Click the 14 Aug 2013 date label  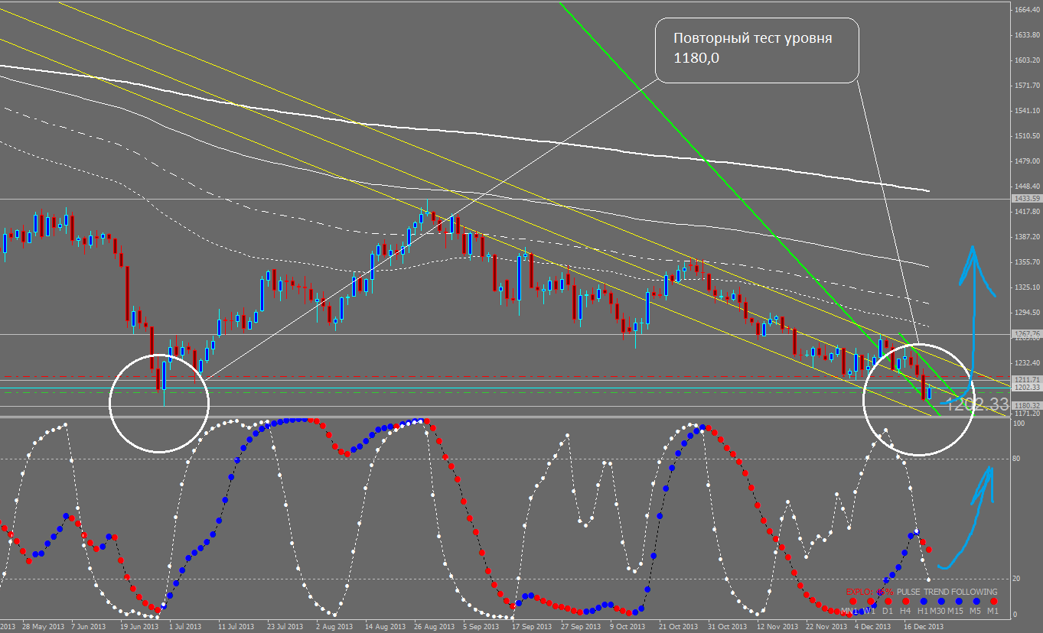tap(385, 627)
